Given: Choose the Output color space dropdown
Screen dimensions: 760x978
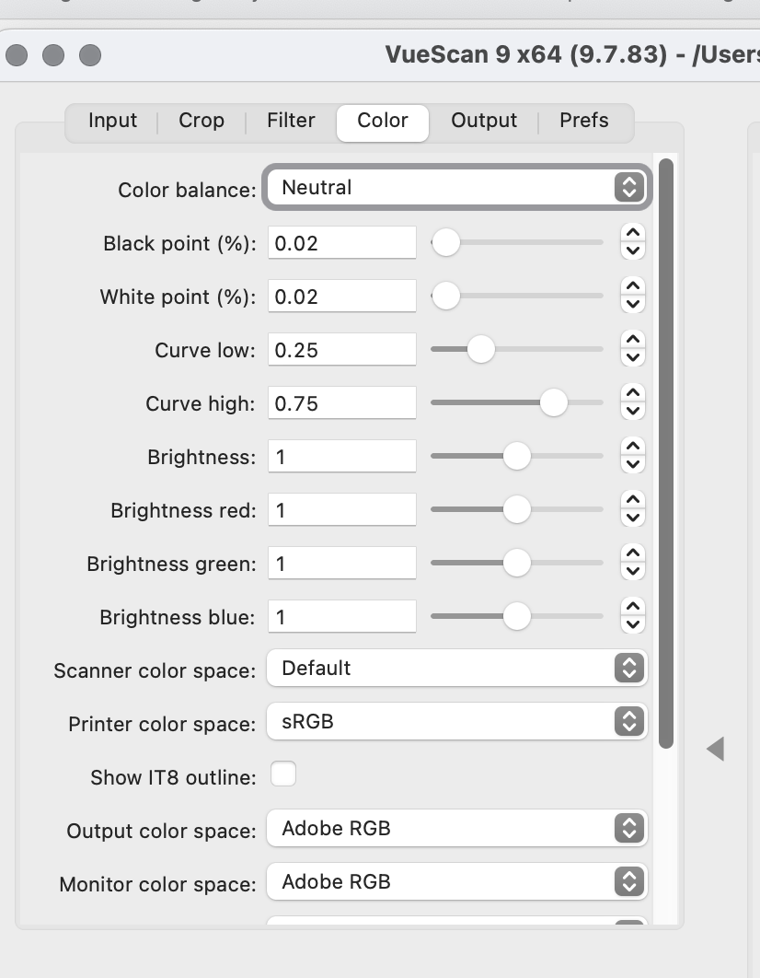Looking at the screenshot, I should coord(457,829).
